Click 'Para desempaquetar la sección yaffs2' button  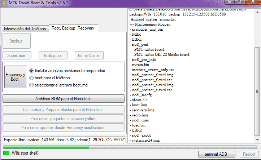[x=64, y=119]
